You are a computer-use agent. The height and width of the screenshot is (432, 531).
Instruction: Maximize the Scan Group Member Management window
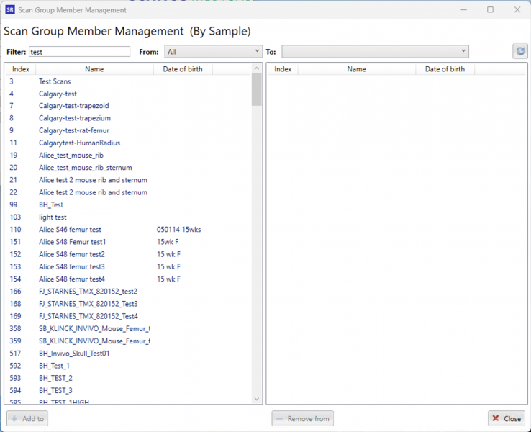click(490, 10)
